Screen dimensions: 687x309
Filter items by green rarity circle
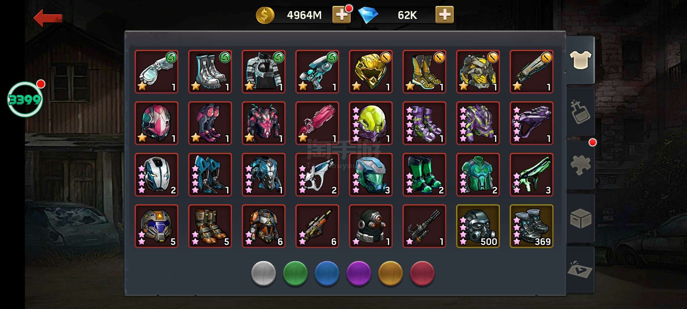pyautogui.click(x=295, y=273)
